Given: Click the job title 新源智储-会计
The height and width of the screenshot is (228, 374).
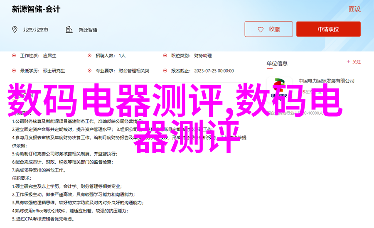Looking at the screenshot, I should coord(36,9).
